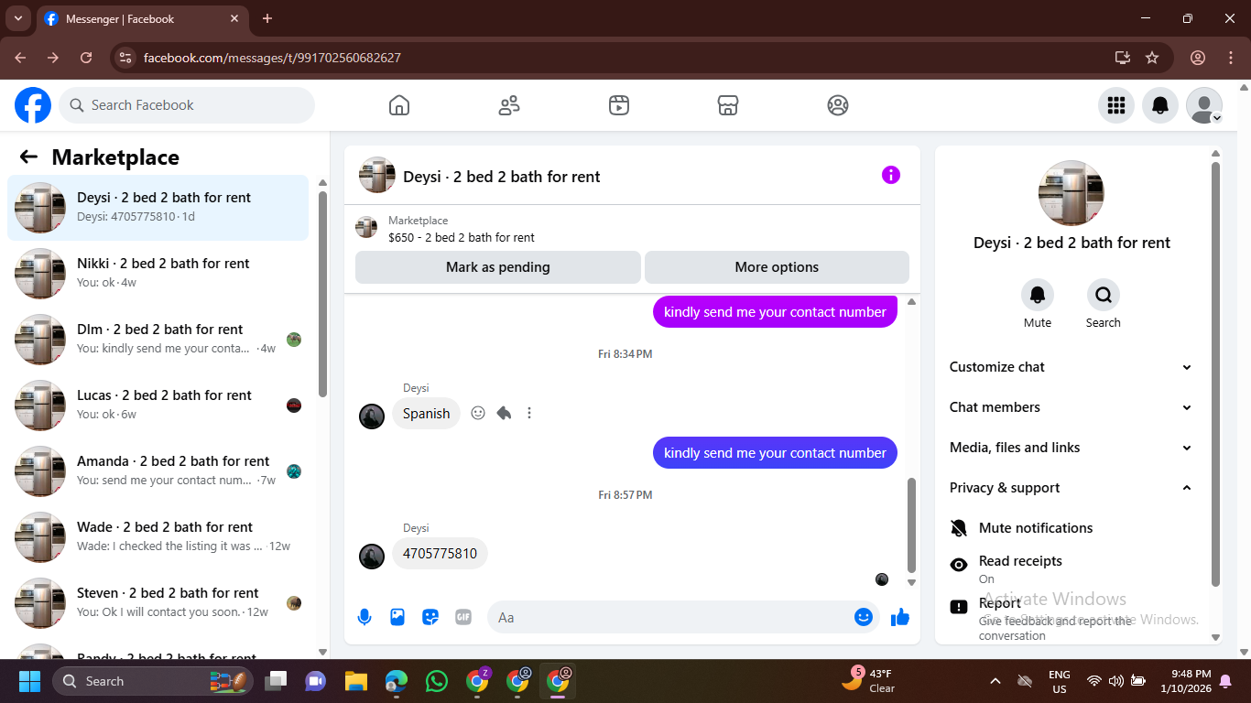Screen dimensions: 1251x703
Task: Click the conversation list scrollbar
Action: (322, 293)
